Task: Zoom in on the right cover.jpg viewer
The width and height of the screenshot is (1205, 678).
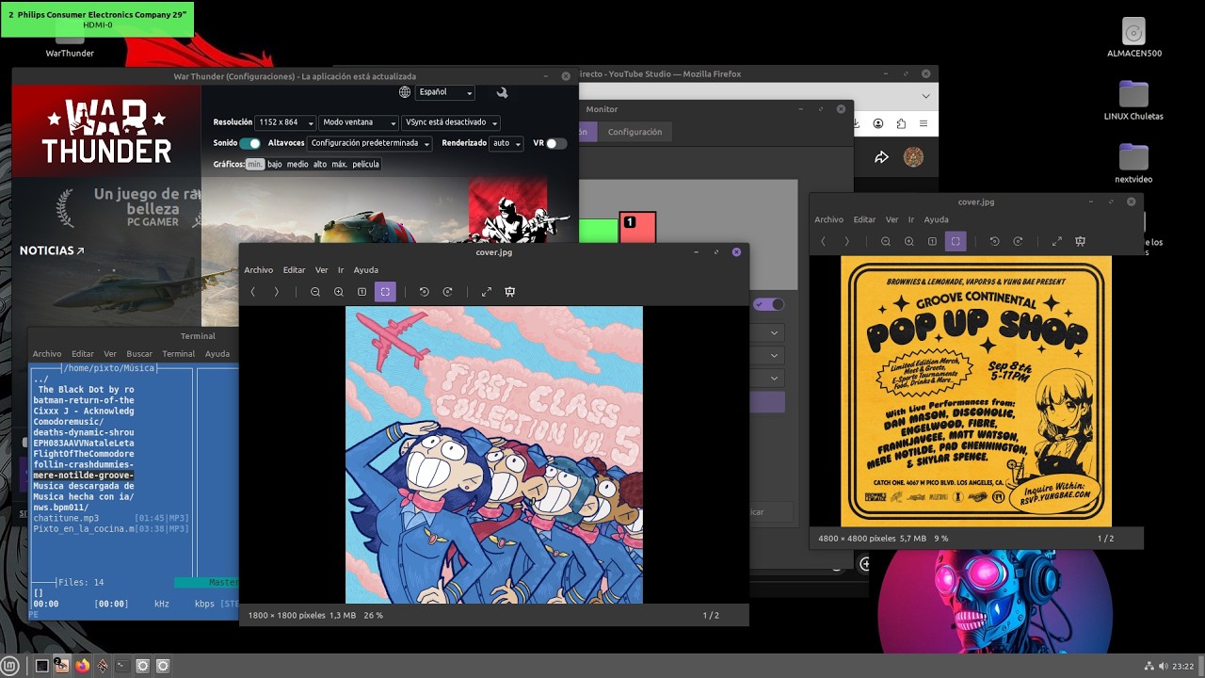Action: [x=909, y=241]
